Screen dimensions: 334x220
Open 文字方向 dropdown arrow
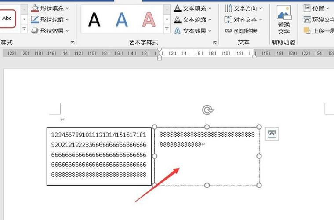(261, 8)
